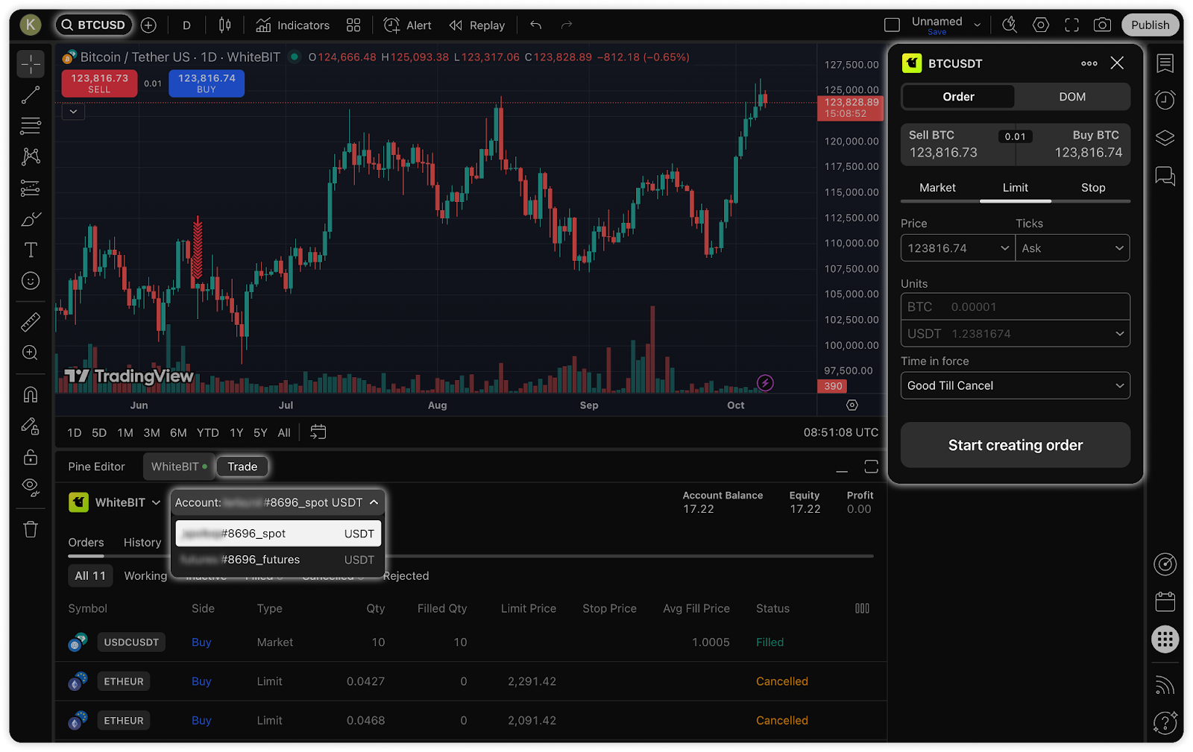Viewport: 1193px width, 752px height.
Task: Hide all drawings with eye icon
Action: (31, 487)
